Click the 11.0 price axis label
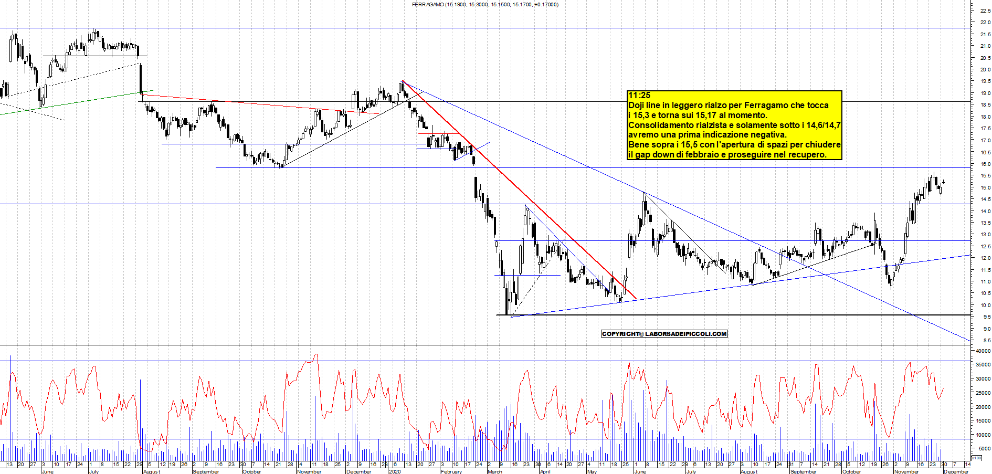The width and height of the screenshot is (992, 474). click(985, 282)
